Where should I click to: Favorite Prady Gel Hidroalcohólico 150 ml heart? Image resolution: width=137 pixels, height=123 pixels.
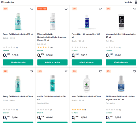[x=32, y=9]
